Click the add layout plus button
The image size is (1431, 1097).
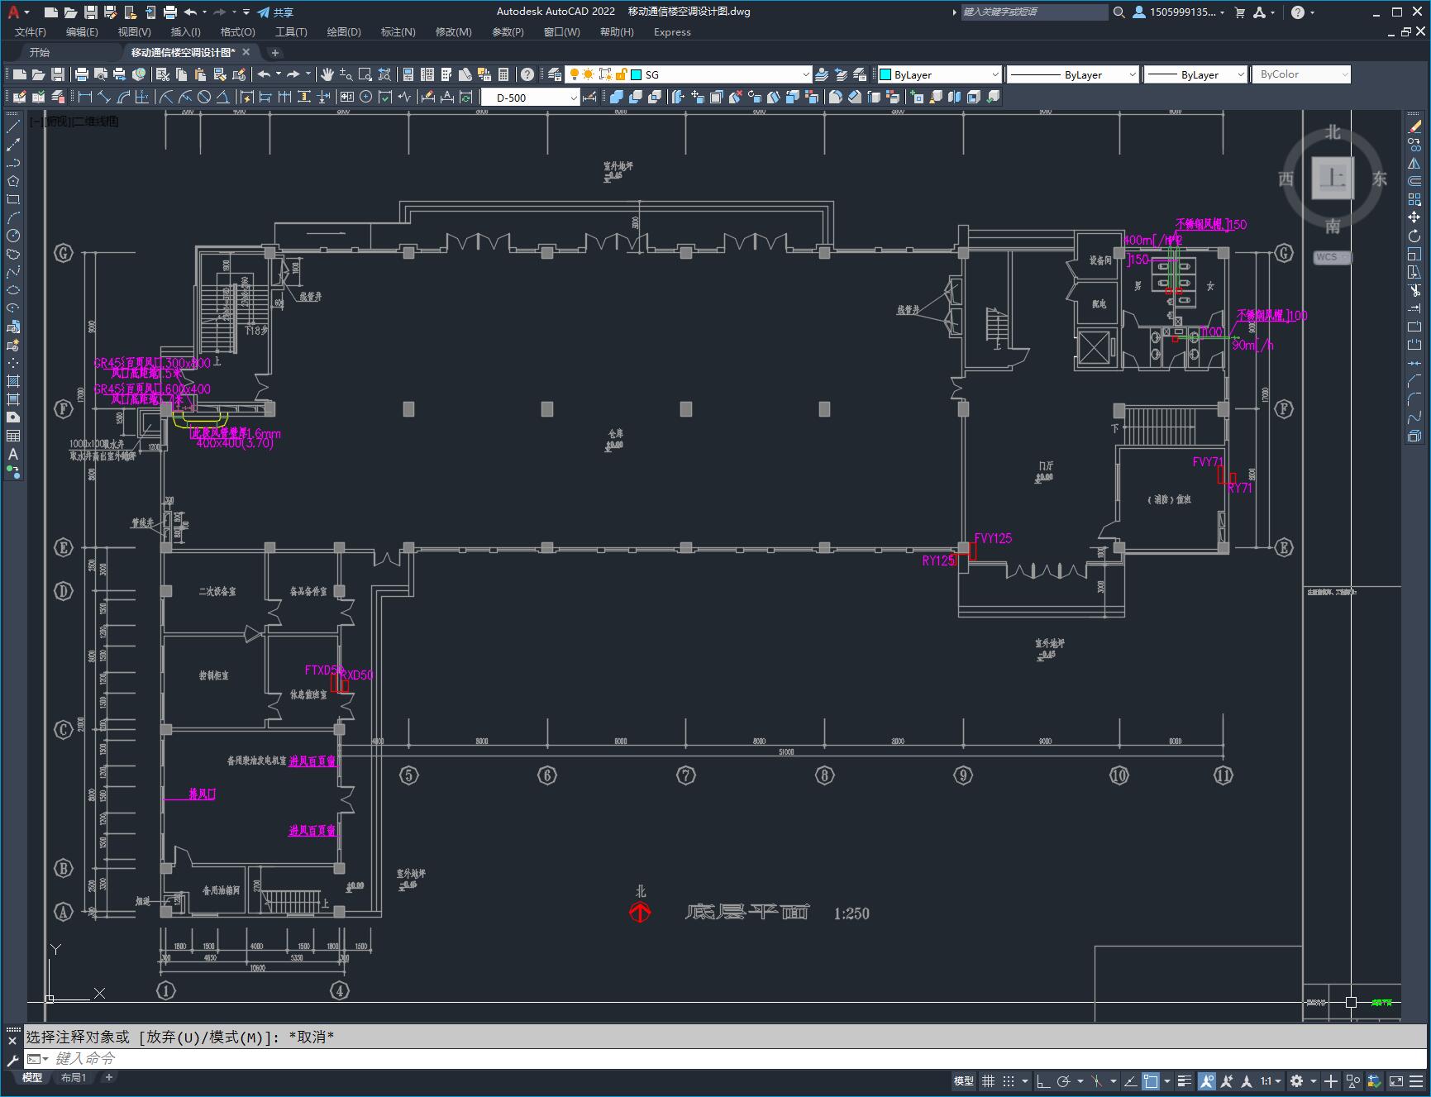click(x=108, y=1077)
